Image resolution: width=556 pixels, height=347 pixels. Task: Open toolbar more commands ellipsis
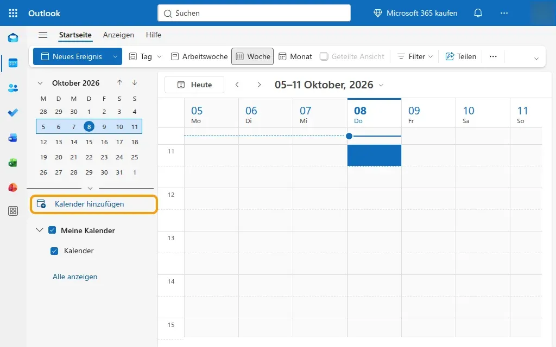pos(493,56)
